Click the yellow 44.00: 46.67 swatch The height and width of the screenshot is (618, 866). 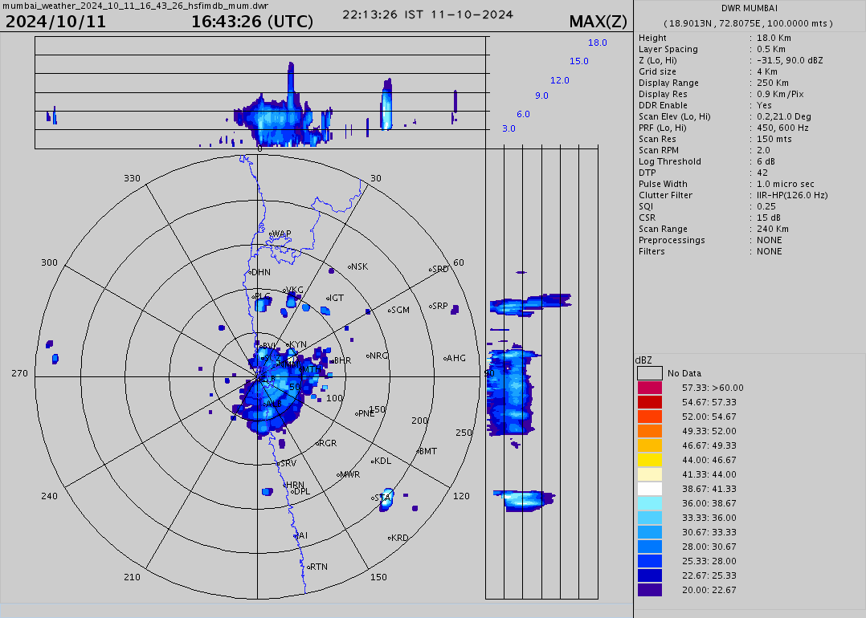649,460
